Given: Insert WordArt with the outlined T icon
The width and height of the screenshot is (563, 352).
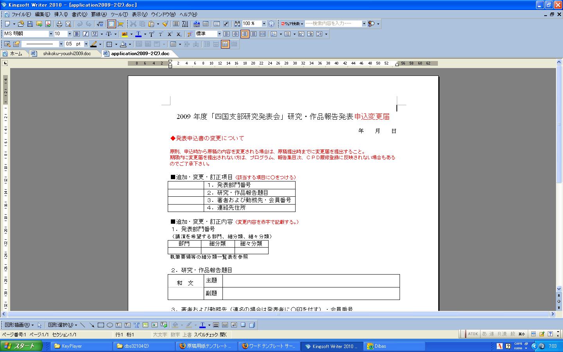Looking at the screenshot, I should click(136, 325).
